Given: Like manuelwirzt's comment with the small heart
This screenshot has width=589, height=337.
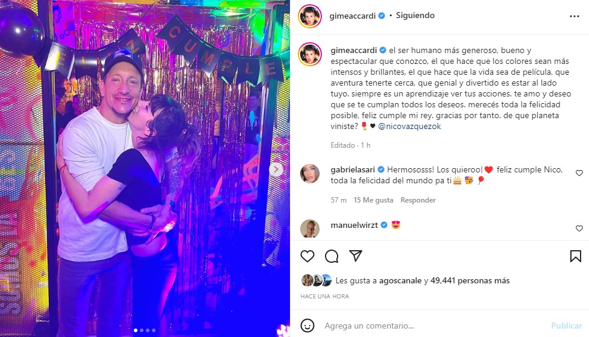Looking at the screenshot, I should pos(579,228).
